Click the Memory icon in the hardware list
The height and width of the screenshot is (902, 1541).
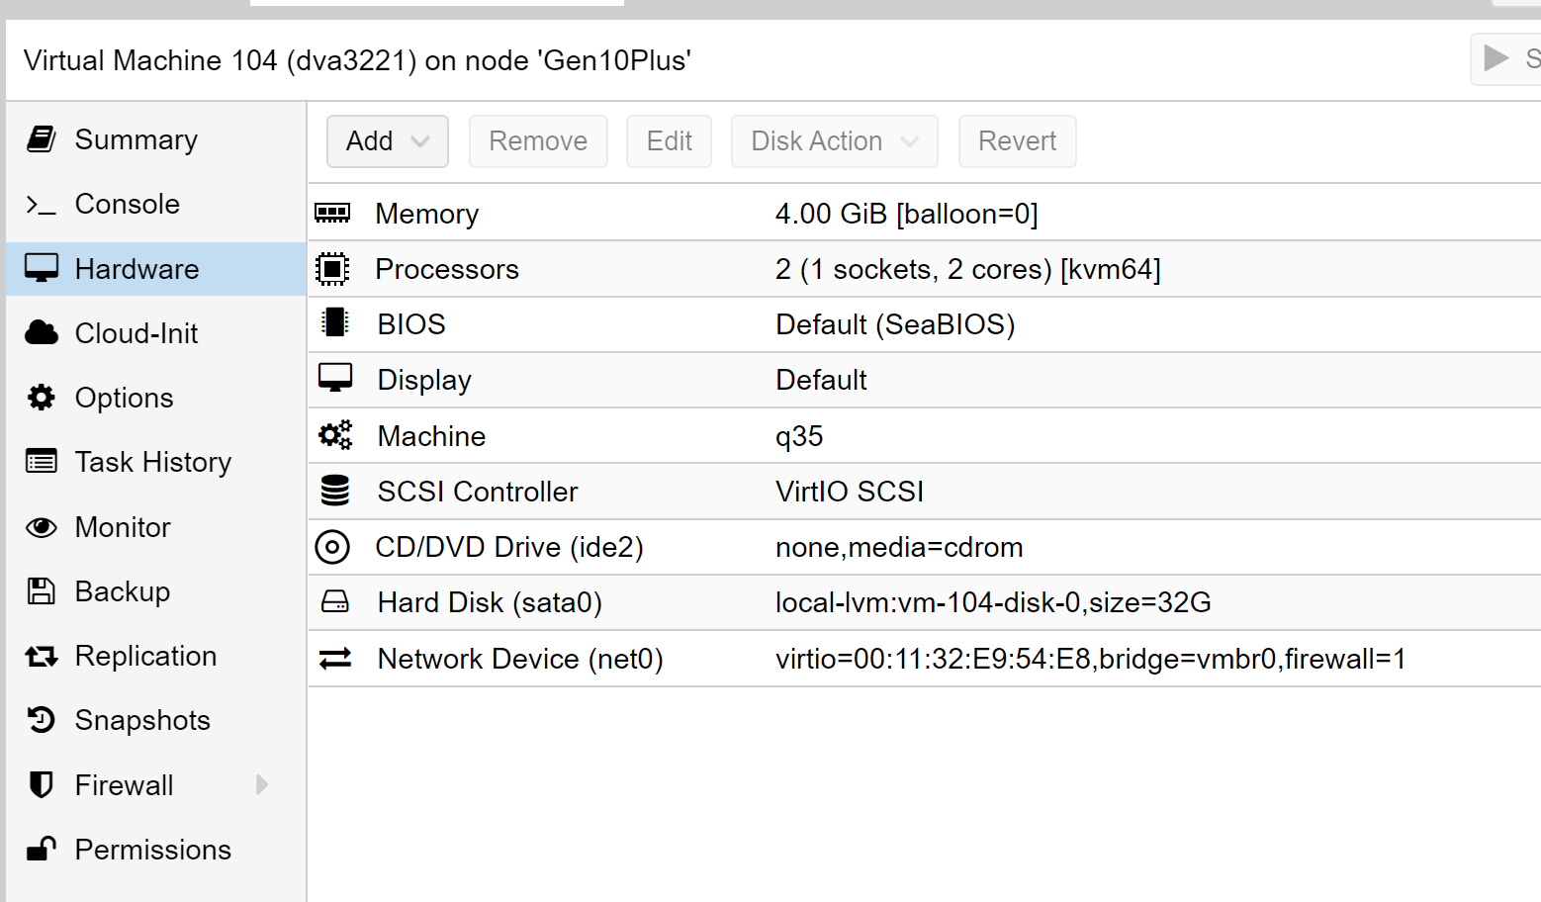point(333,211)
